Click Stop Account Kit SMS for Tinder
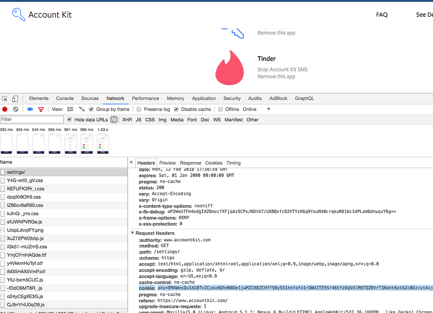This screenshot has width=433, height=313. point(282,70)
